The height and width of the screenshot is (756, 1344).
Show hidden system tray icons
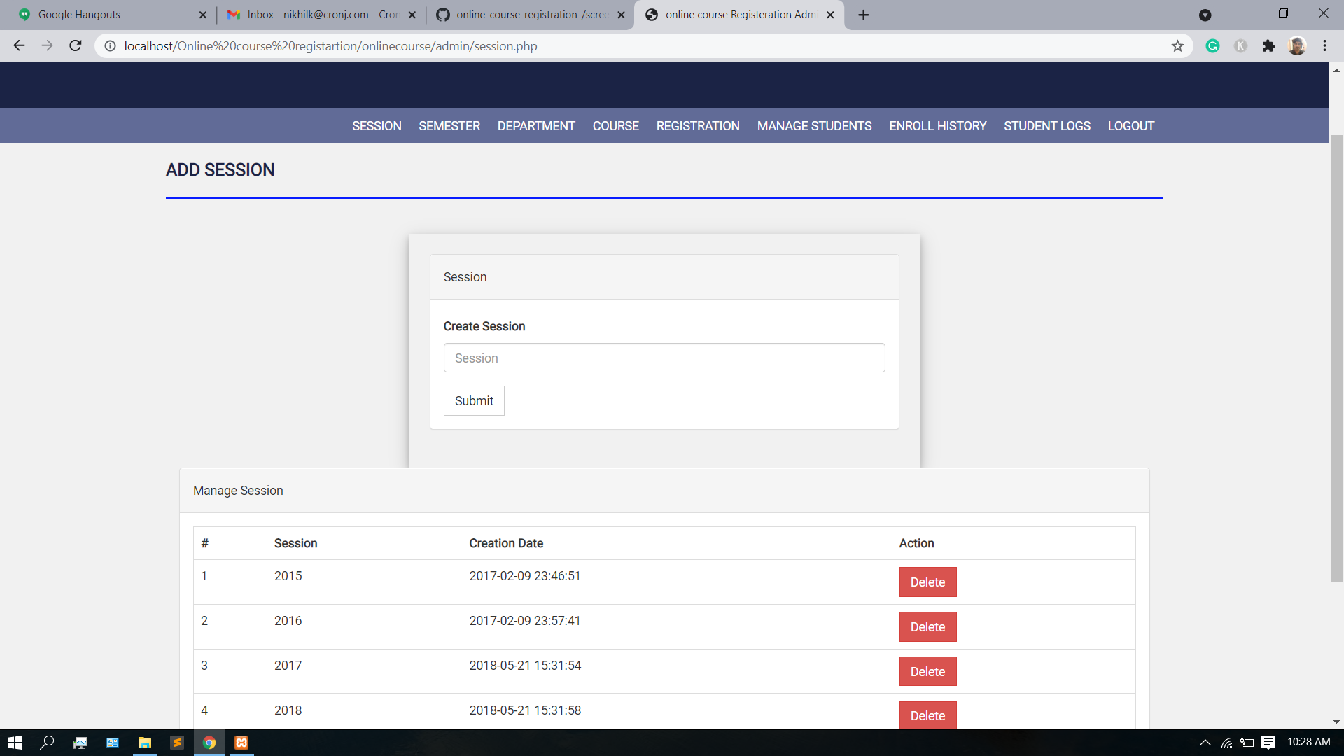coord(1205,743)
